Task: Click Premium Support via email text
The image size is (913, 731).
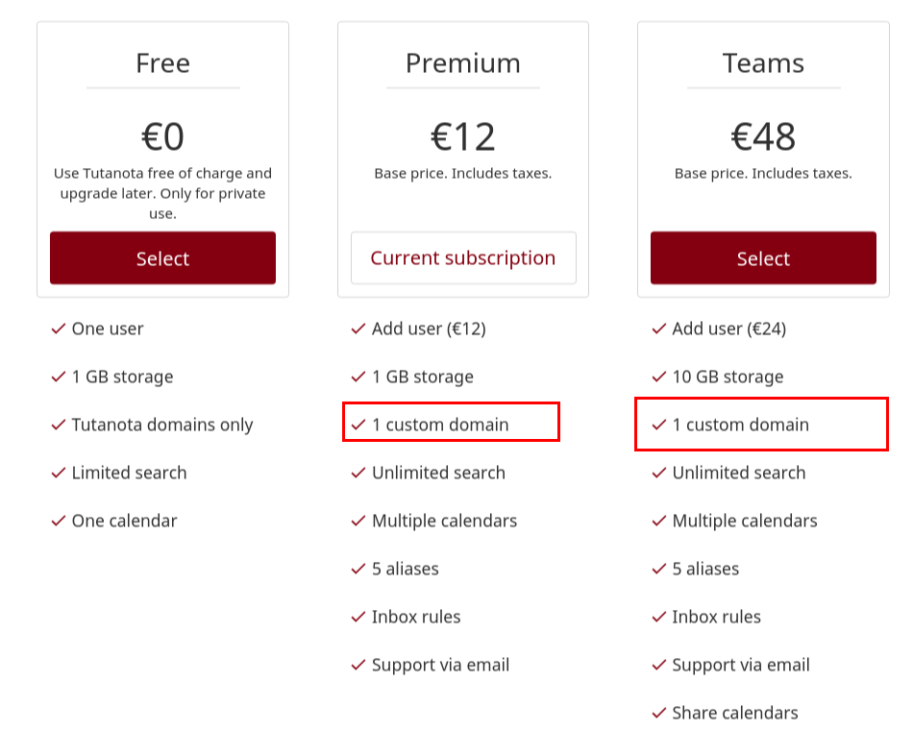Action: 441,665
